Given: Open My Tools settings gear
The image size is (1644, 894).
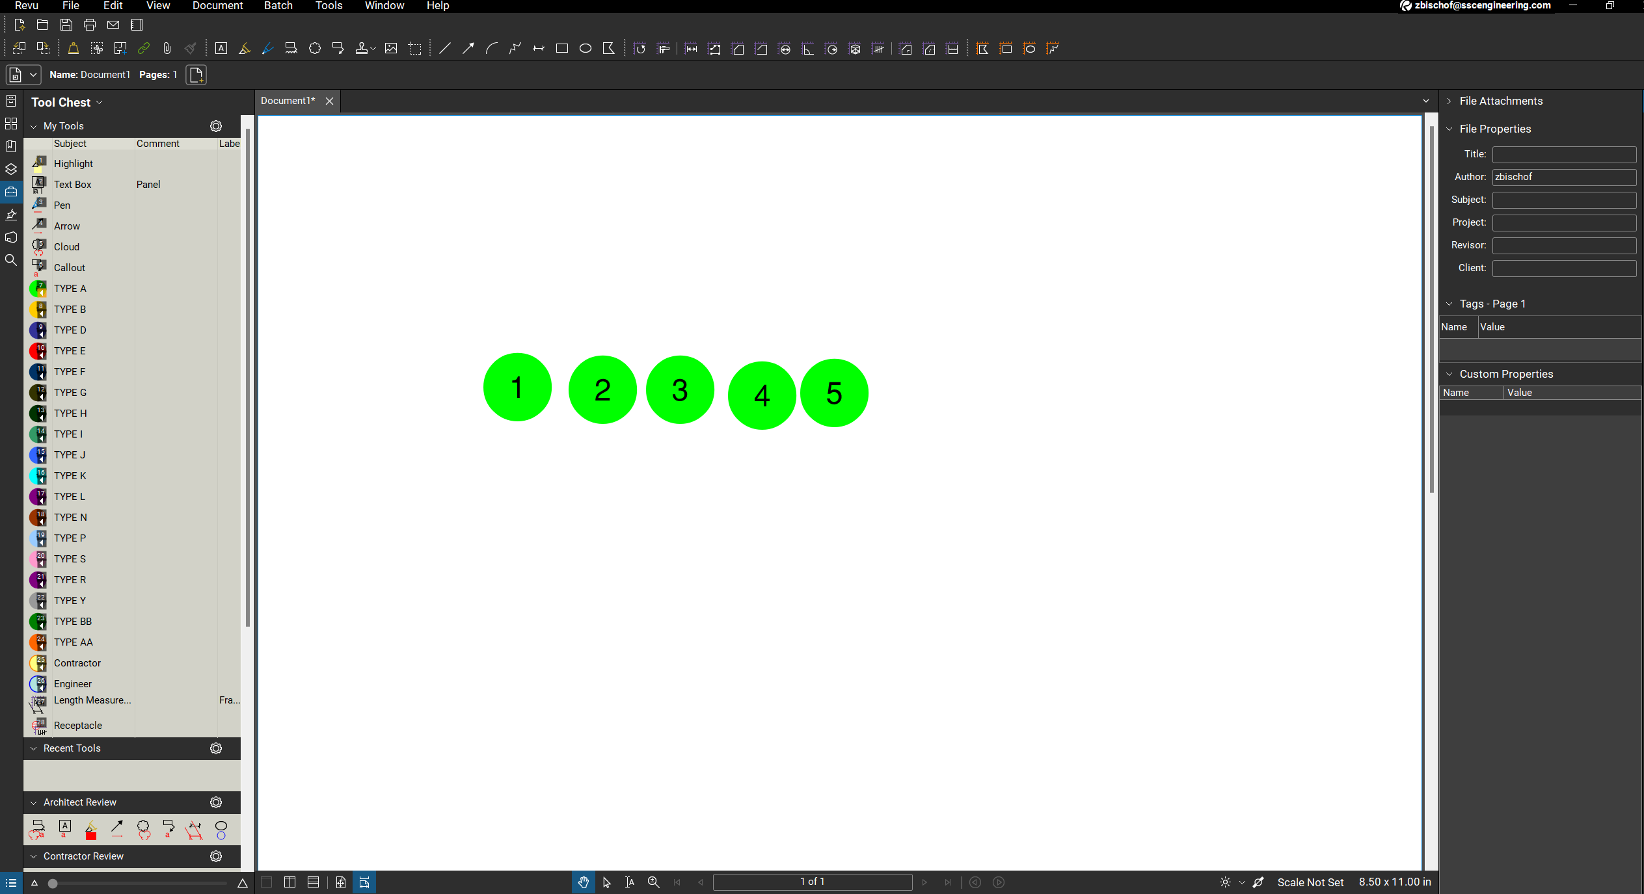Looking at the screenshot, I should [215, 125].
